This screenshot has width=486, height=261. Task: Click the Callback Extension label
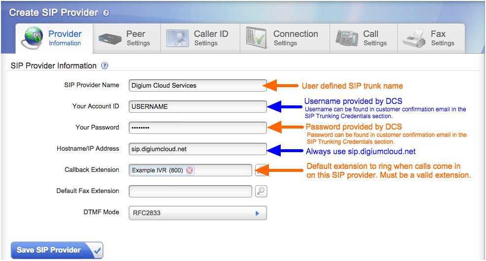(x=92, y=169)
